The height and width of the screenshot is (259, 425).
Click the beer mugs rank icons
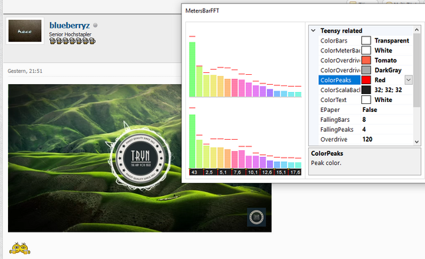(72, 41)
